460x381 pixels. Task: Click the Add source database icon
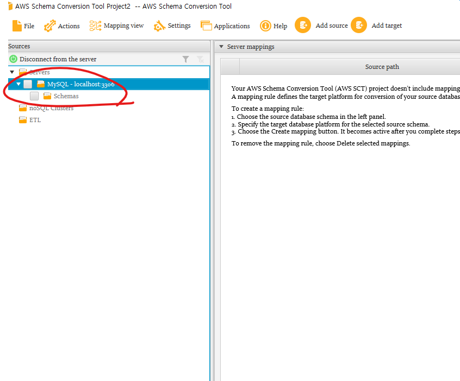(x=303, y=25)
